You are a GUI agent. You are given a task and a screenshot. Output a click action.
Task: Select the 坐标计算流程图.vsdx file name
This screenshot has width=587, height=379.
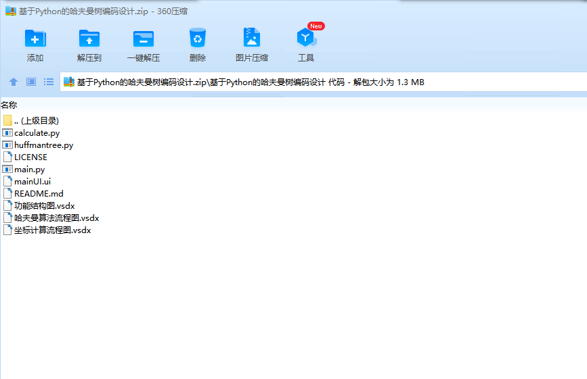click(x=52, y=230)
